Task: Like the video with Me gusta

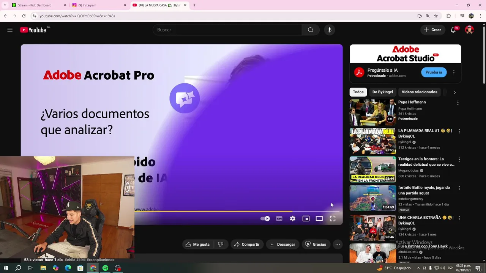Action: 198,245
